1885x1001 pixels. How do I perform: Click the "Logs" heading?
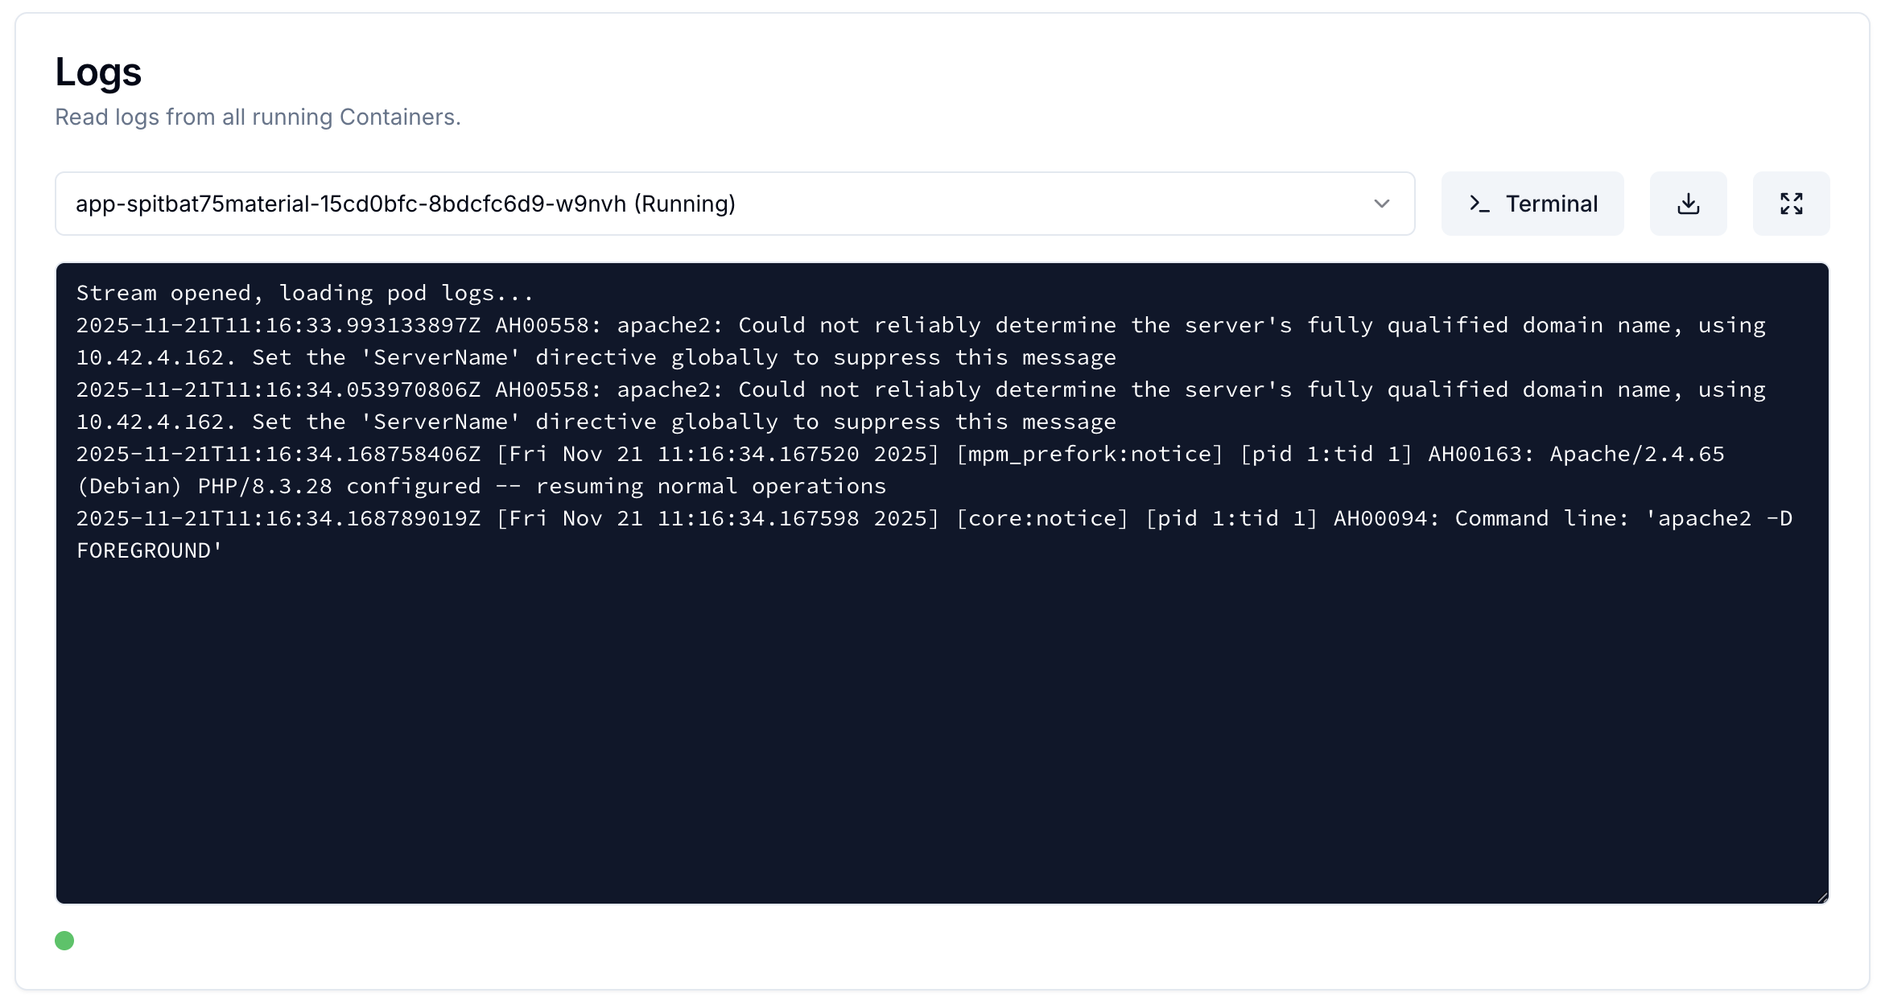coord(98,72)
